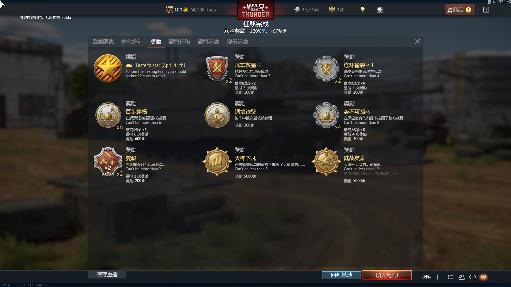Click the squad list icon

[451, 277]
